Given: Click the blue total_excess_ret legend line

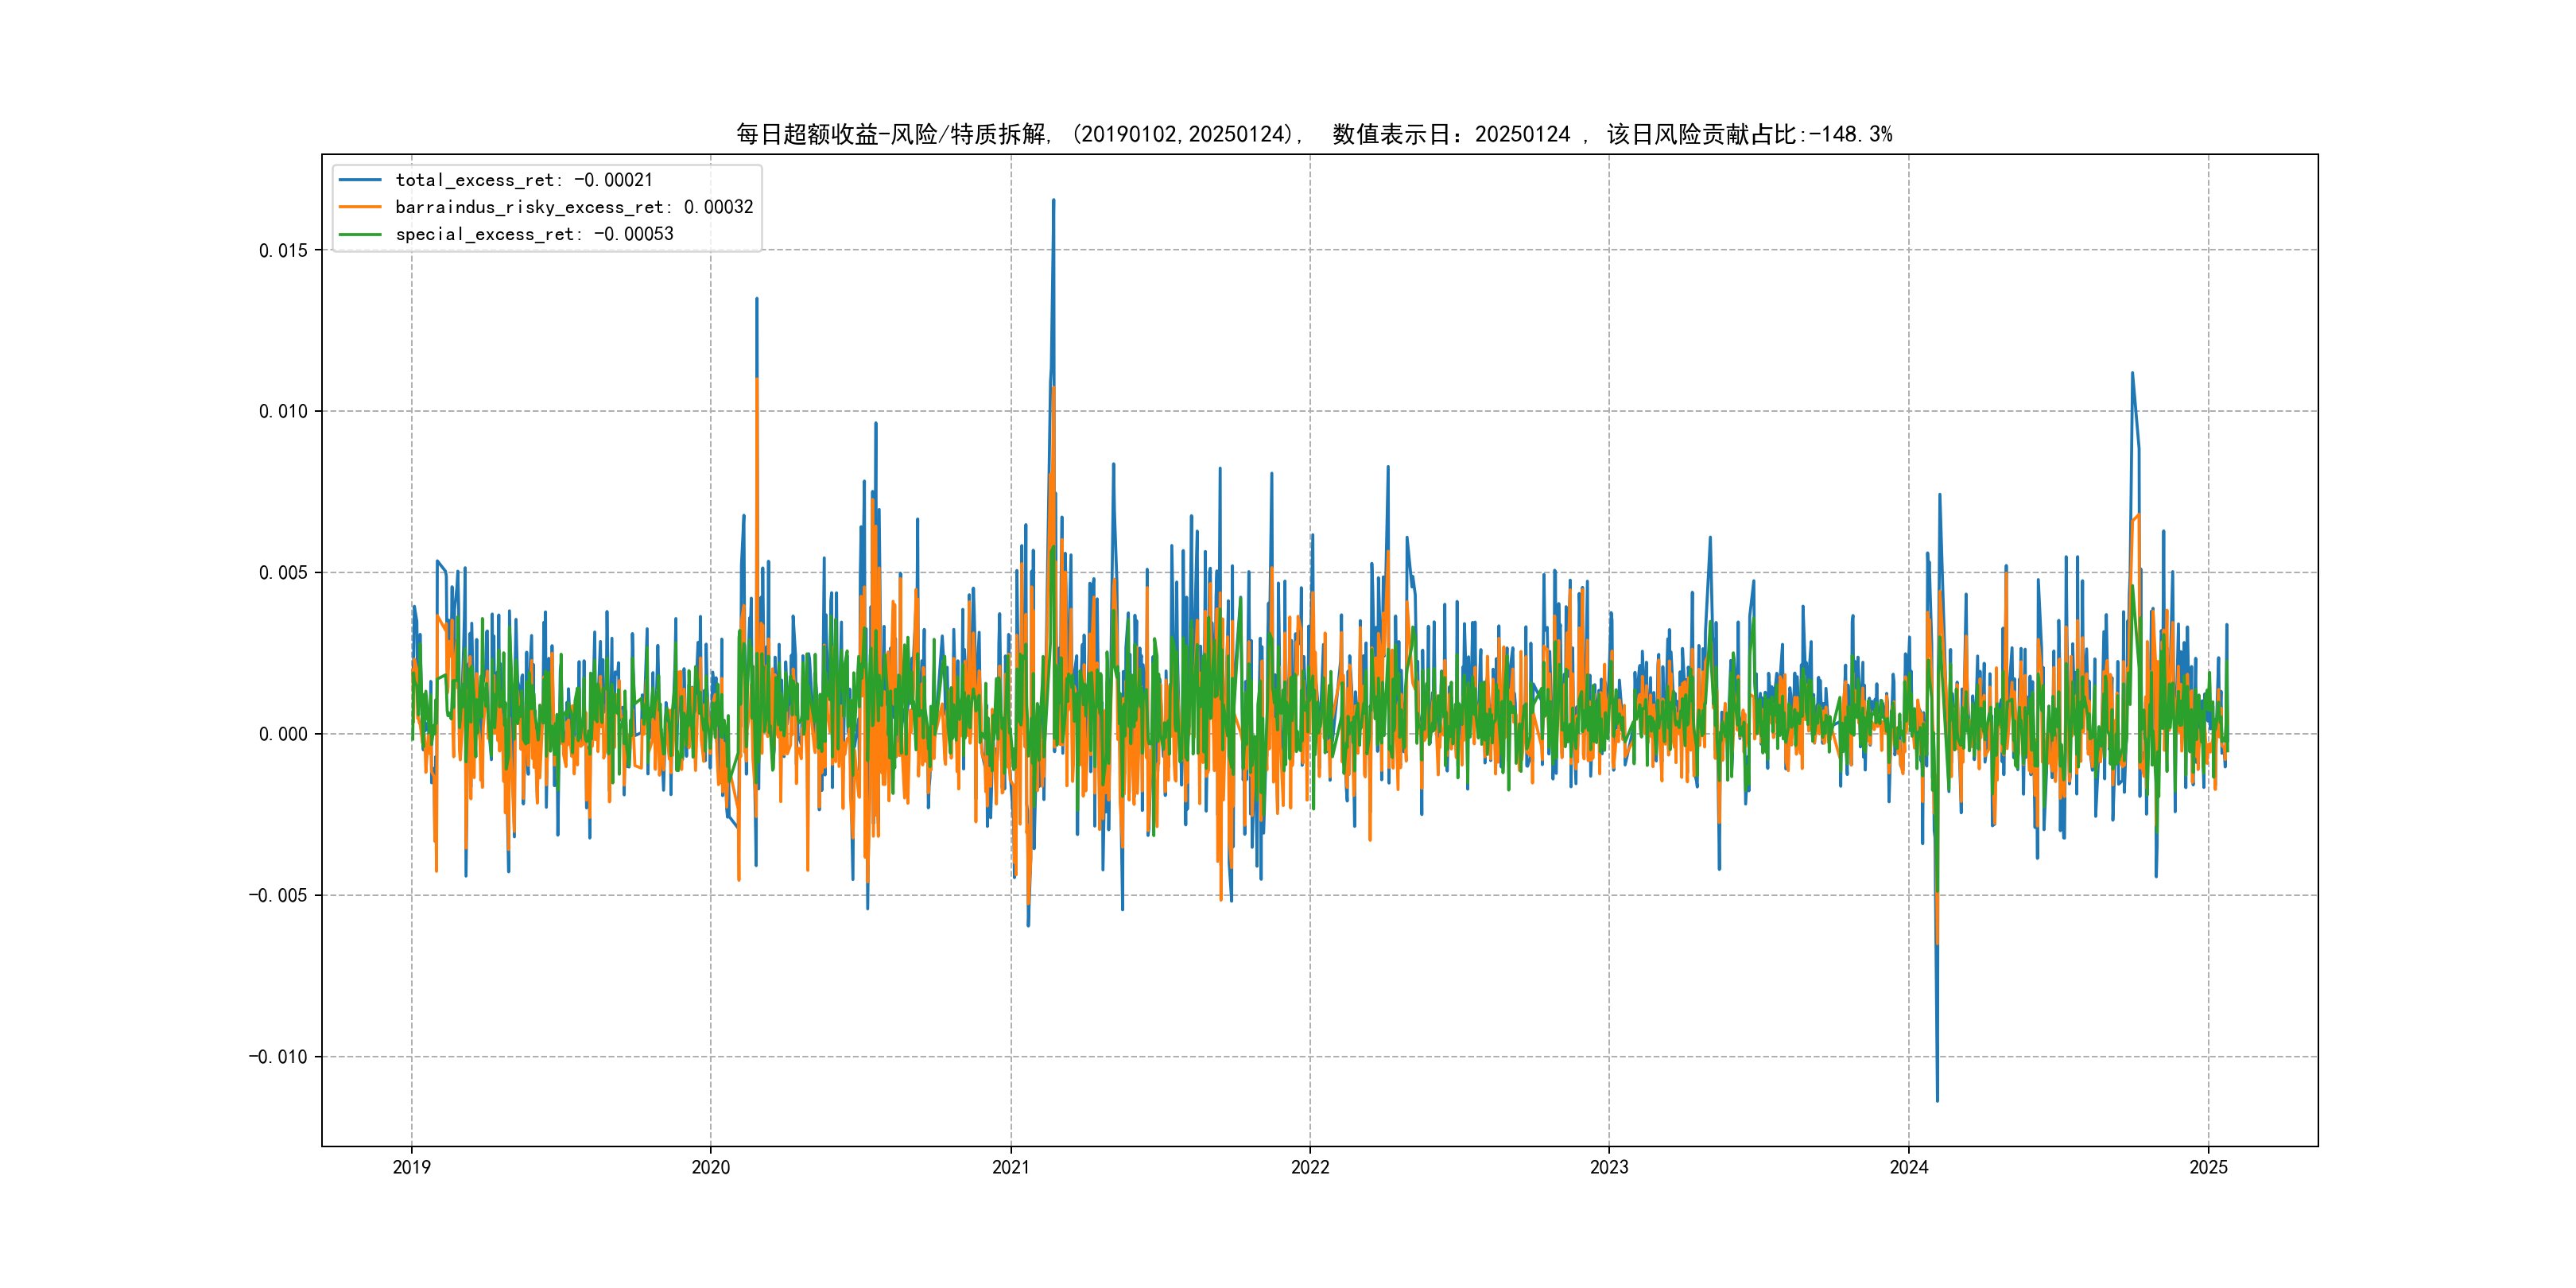Looking at the screenshot, I should pyautogui.click(x=360, y=180).
